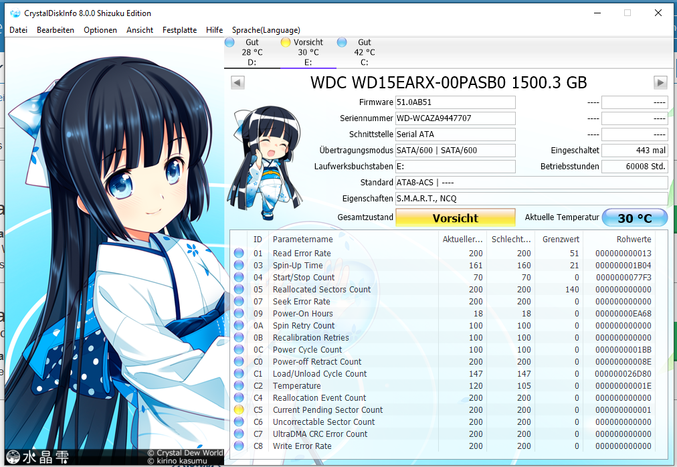Open the Sprache(Language) menu
This screenshot has width=677, height=467.
[266, 30]
